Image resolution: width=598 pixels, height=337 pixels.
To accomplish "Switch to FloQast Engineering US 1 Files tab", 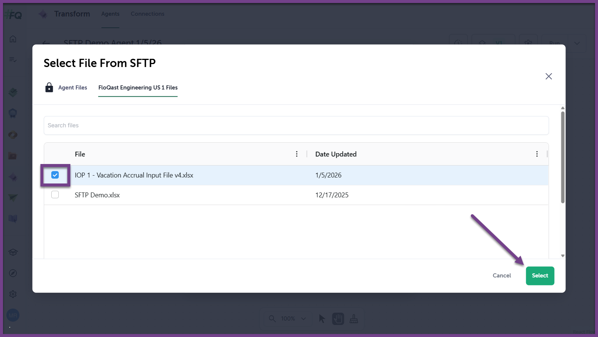I will click(x=138, y=87).
